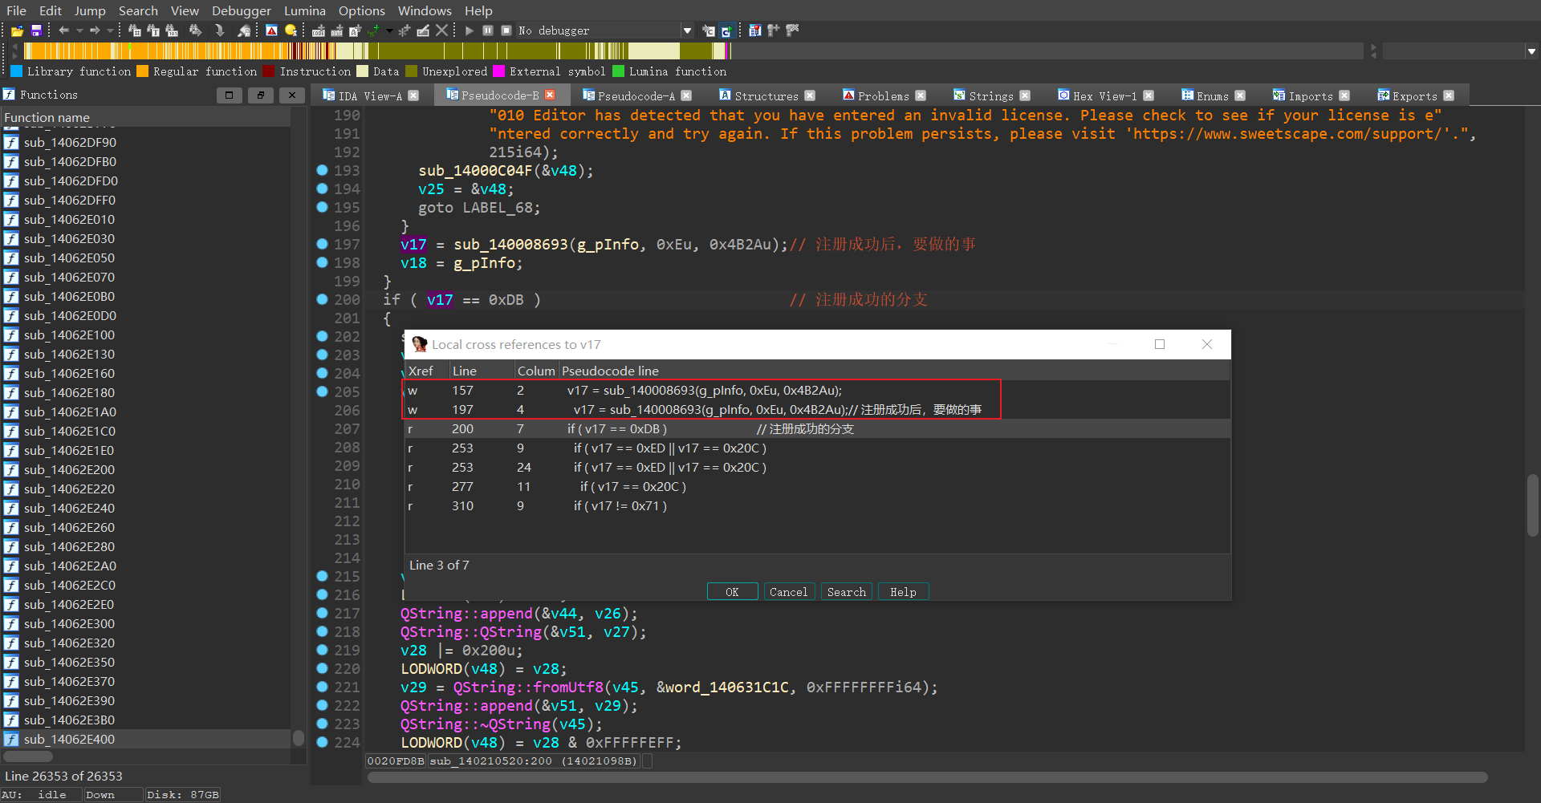Expand the jump back history arrow
This screenshot has width=1541, height=803.
(x=79, y=30)
